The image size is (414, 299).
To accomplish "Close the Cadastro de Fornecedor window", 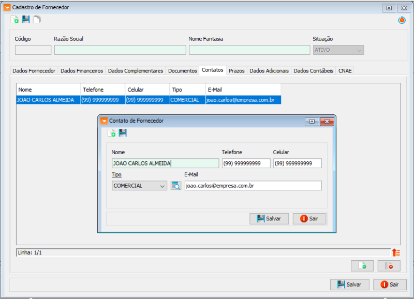I will coord(404,8).
